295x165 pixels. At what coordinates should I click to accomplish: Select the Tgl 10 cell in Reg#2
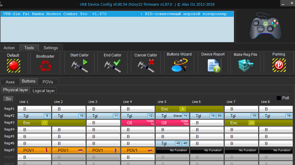tap(69, 116)
